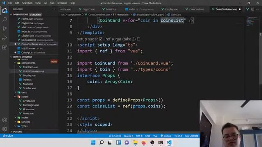Click the errors and warnings status indicator
The width and height of the screenshot is (262, 147).
point(8,136)
